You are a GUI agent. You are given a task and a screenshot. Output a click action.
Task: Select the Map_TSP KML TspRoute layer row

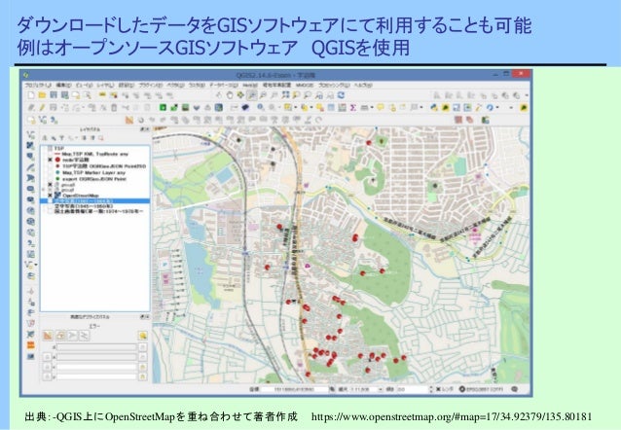tap(95, 154)
